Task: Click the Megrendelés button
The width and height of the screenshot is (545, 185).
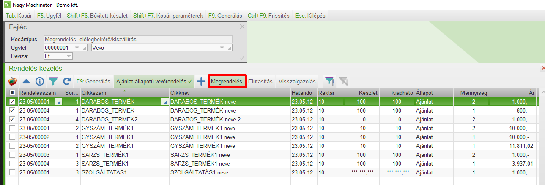Action: (x=227, y=81)
